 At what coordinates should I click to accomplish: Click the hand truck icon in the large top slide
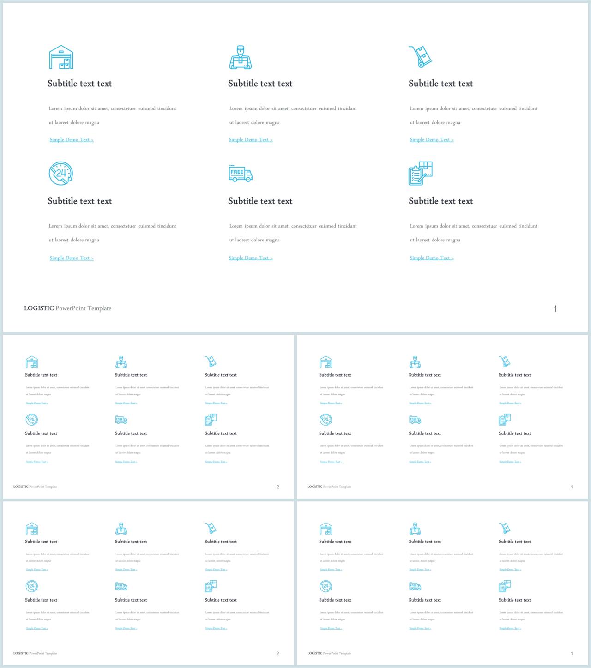420,57
